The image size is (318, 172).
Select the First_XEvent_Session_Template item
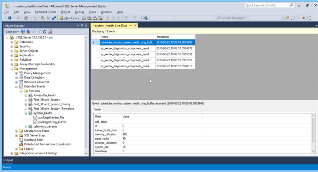click(x=54, y=109)
